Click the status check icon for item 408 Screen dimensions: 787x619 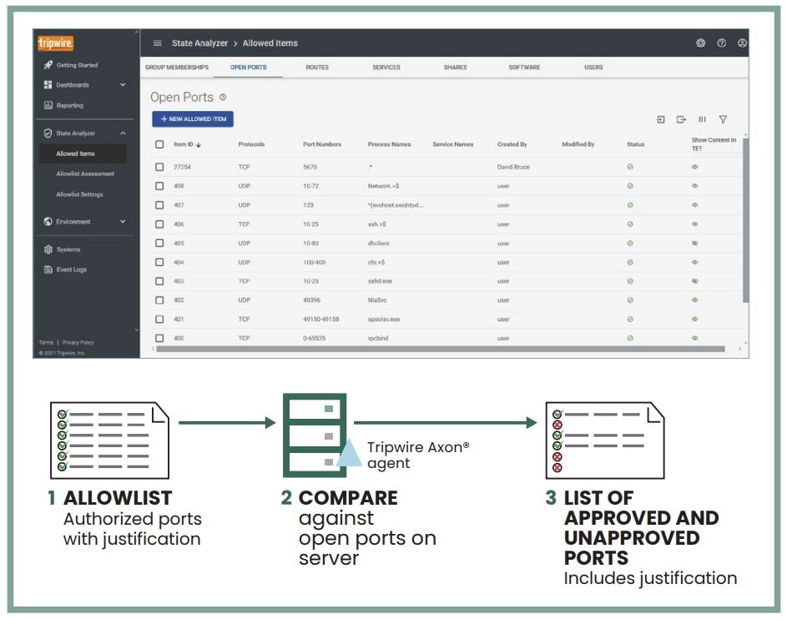(x=630, y=186)
